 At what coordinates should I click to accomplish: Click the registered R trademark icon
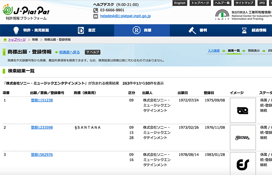coord(137,30)
